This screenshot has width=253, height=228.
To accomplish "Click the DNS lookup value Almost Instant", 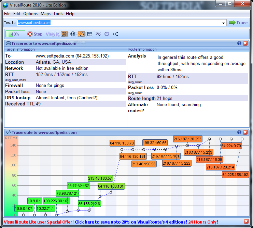I will [67, 98].
